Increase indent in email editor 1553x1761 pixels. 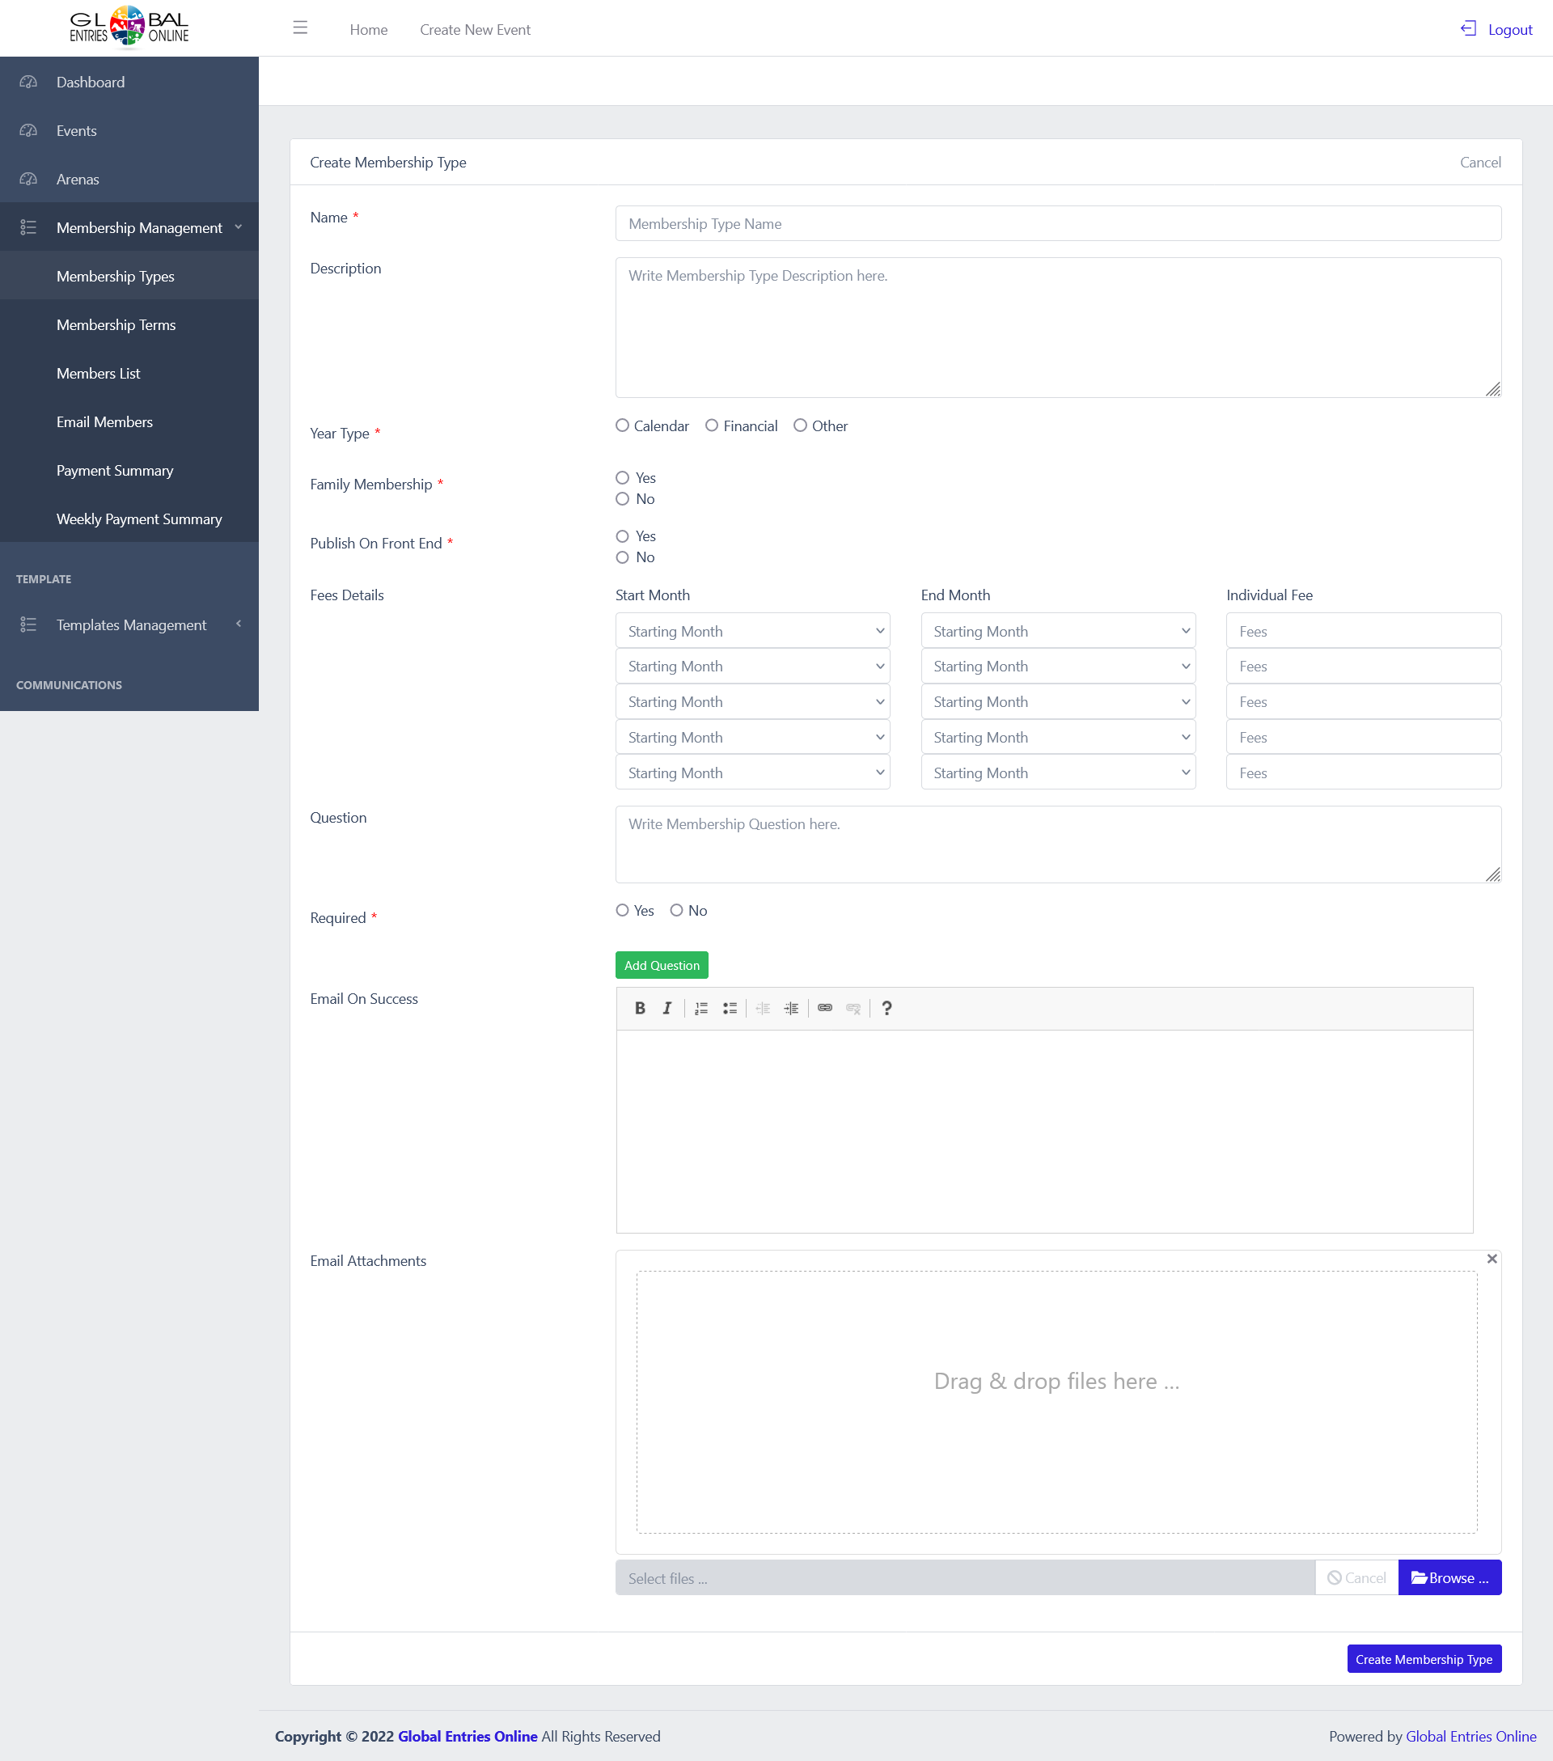point(791,1008)
